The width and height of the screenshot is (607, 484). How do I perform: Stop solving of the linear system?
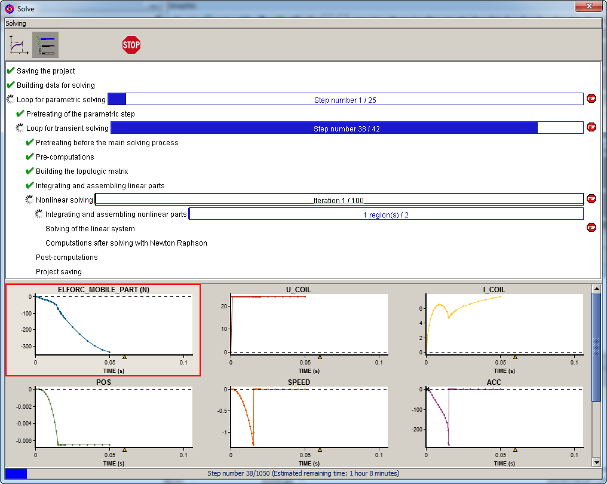coord(591,228)
